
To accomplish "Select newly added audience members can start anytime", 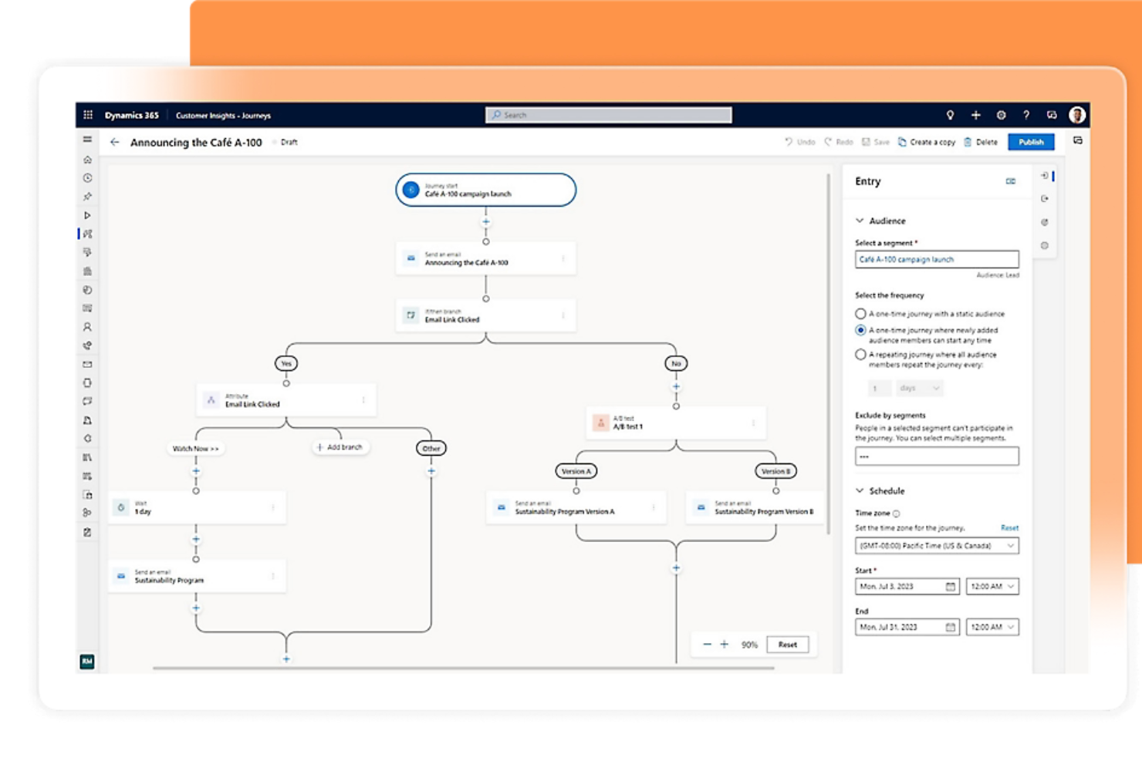I will (x=860, y=330).
